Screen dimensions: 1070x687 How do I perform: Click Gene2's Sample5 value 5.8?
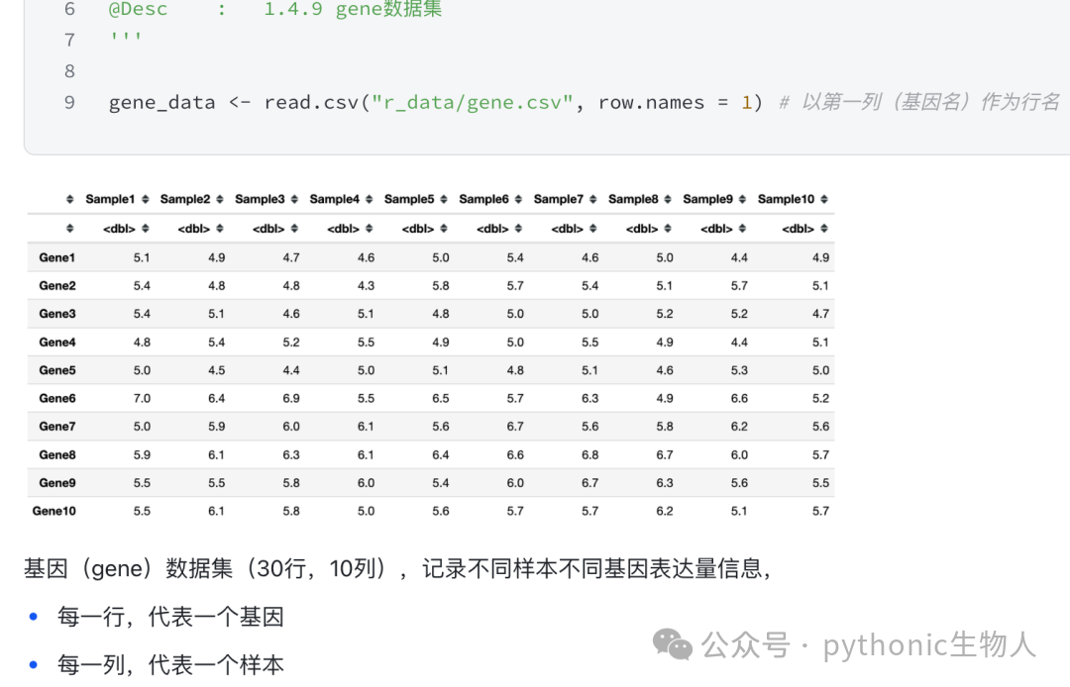[441, 285]
